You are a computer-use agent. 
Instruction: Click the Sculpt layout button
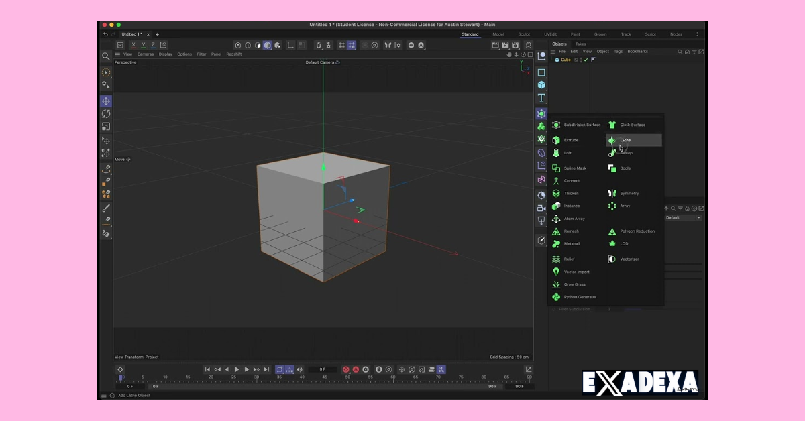tap(523, 34)
